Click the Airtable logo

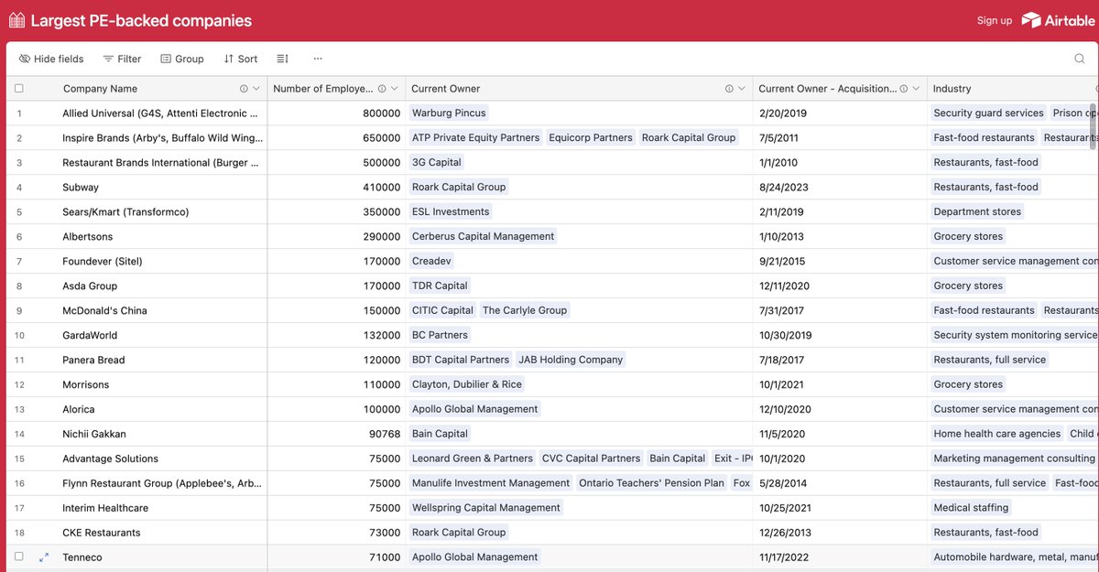pyautogui.click(x=1058, y=20)
